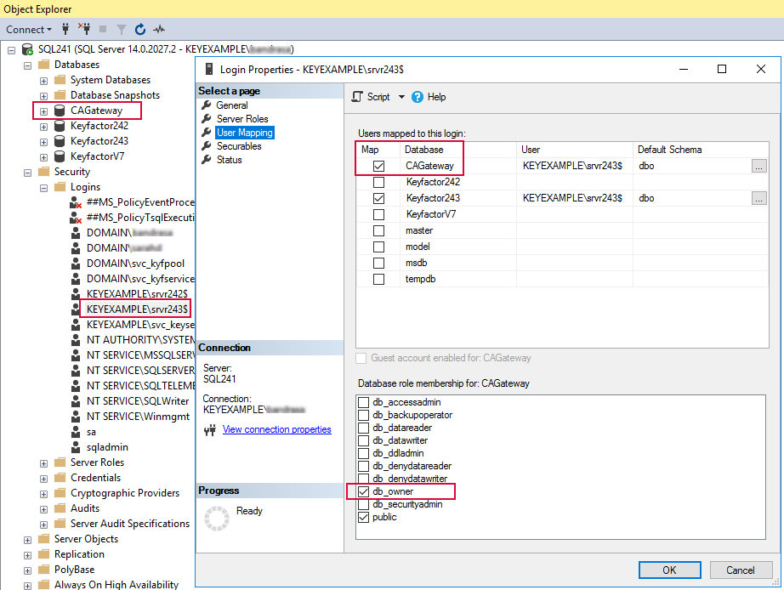Refresh the Object Explorer tree

click(x=140, y=29)
